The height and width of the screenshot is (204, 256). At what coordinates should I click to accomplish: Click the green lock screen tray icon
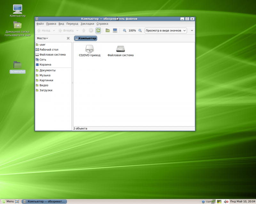point(219,201)
